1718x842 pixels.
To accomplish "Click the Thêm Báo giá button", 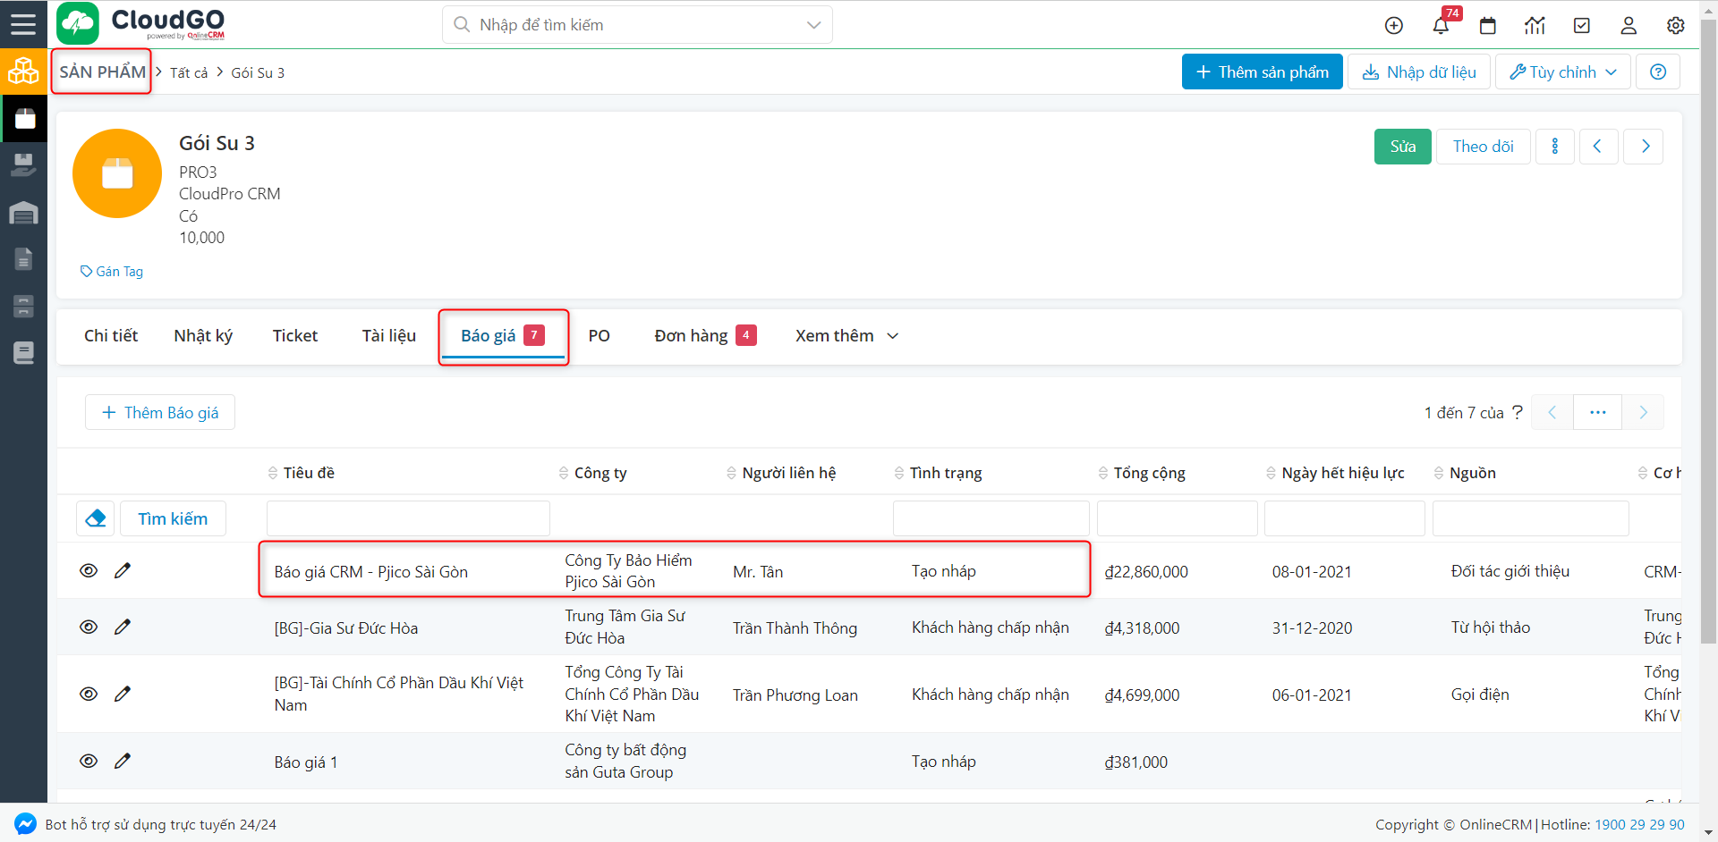I will (x=160, y=413).
